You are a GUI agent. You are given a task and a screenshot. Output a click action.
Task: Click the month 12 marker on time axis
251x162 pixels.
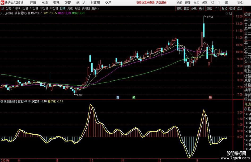[159, 160]
